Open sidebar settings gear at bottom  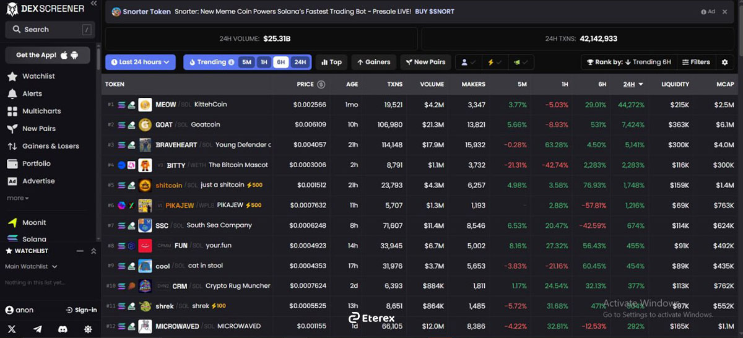click(x=88, y=329)
